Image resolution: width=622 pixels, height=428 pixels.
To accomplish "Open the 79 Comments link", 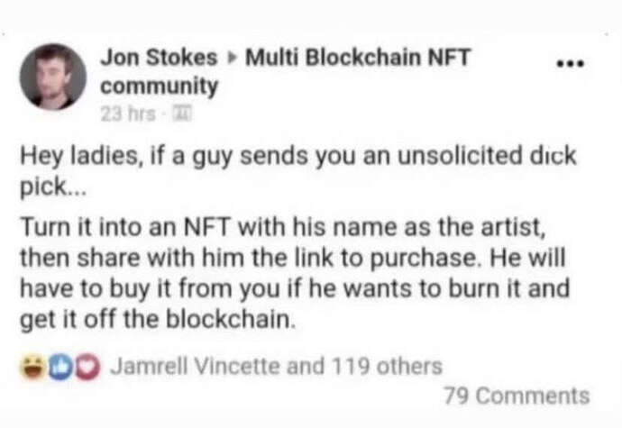I will tap(517, 396).
